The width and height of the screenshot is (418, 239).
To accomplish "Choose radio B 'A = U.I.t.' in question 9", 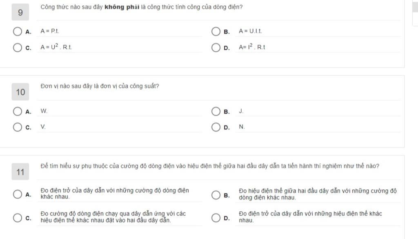I will (x=216, y=31).
